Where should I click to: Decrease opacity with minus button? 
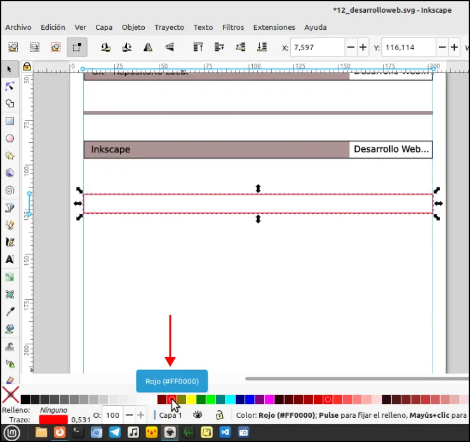(x=129, y=415)
